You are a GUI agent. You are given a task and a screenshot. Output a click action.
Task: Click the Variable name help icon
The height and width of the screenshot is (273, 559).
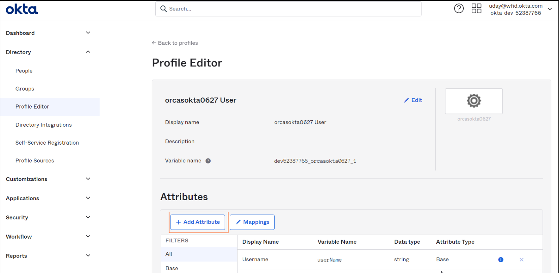(208, 161)
